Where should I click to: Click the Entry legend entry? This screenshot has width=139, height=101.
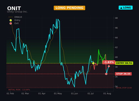click(x=15, y=20)
